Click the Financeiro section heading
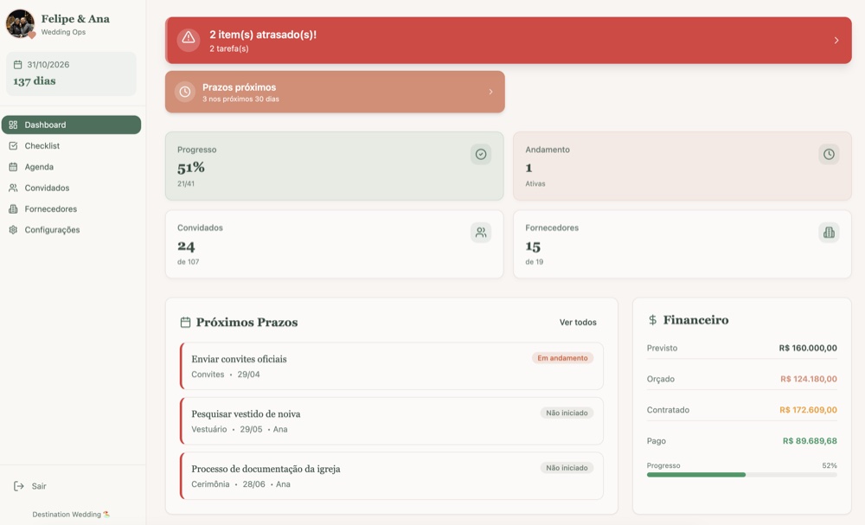 (x=695, y=320)
